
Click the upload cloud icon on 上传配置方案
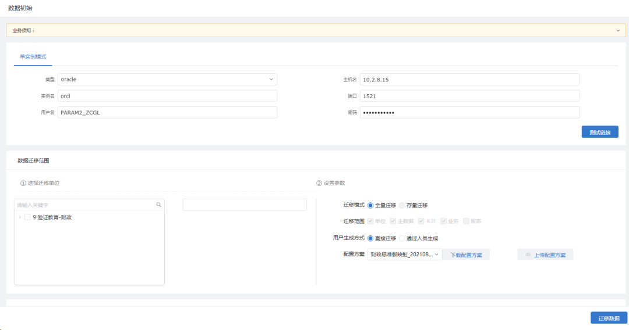[x=528, y=255]
